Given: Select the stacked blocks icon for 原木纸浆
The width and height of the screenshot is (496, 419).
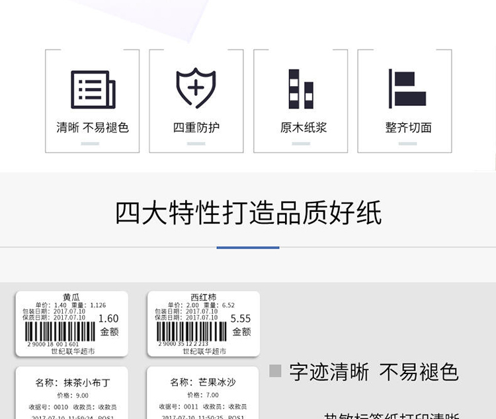Looking at the screenshot, I should pyautogui.click(x=301, y=89).
